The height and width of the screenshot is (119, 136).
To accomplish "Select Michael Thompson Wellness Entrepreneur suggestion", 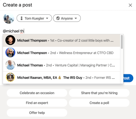I will coord(61,53).
